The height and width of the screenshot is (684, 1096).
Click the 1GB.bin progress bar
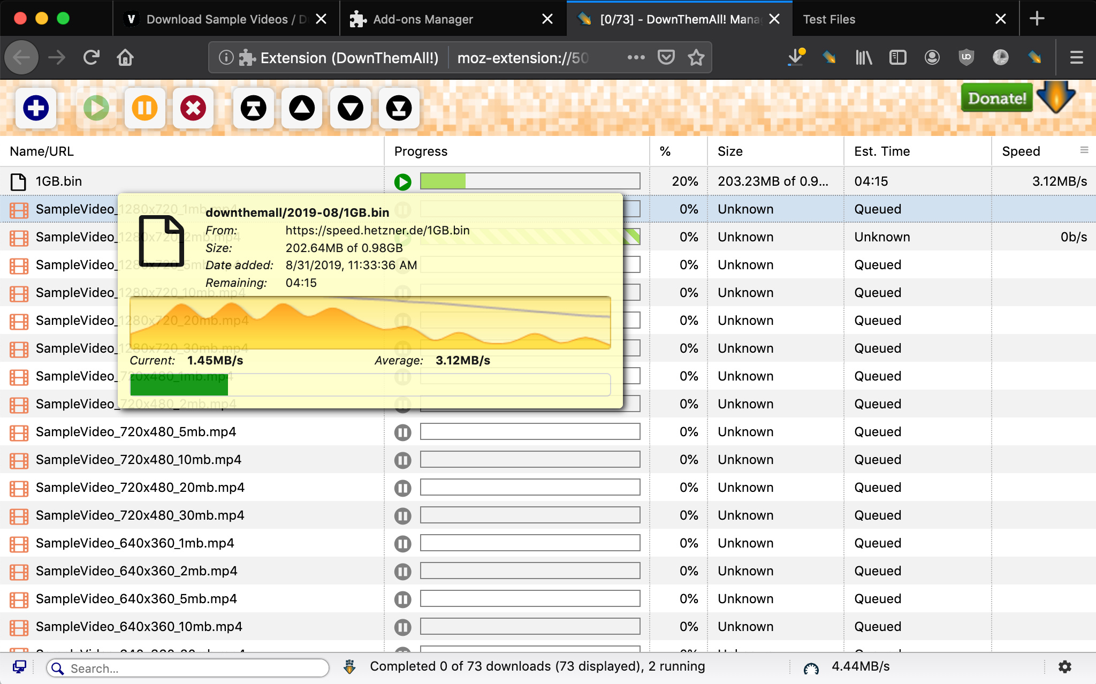[x=530, y=181]
